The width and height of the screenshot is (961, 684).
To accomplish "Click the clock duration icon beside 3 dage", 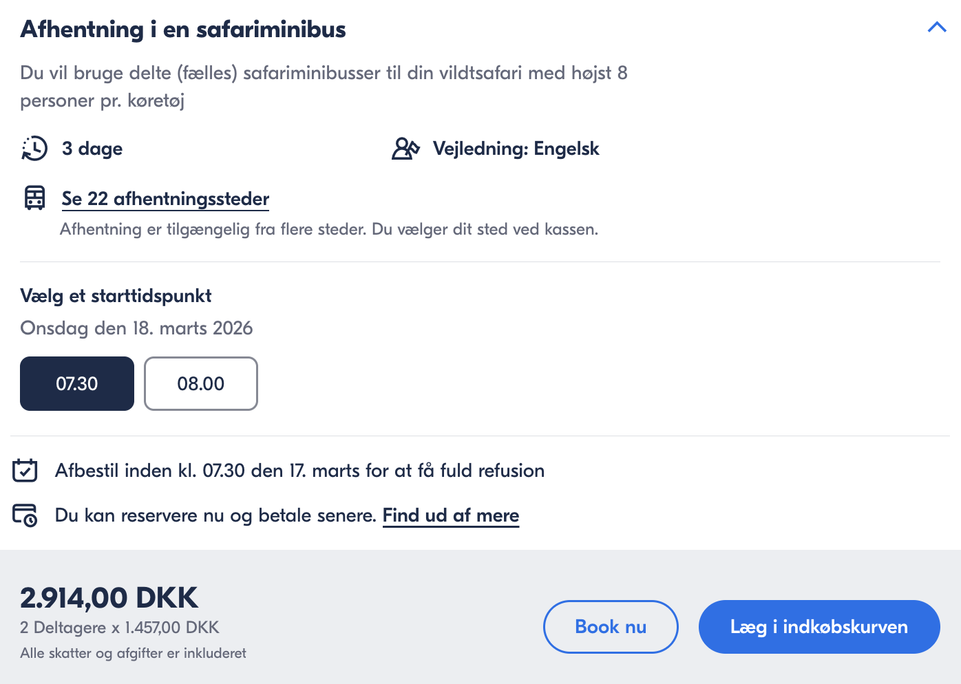I will [34, 149].
